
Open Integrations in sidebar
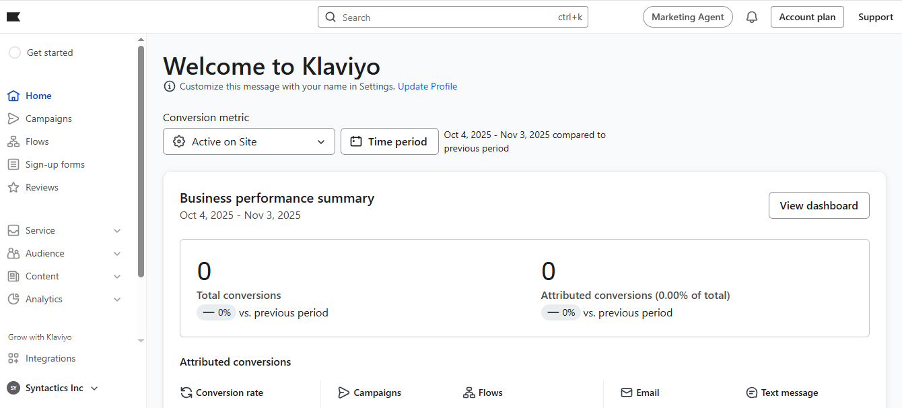click(x=50, y=358)
